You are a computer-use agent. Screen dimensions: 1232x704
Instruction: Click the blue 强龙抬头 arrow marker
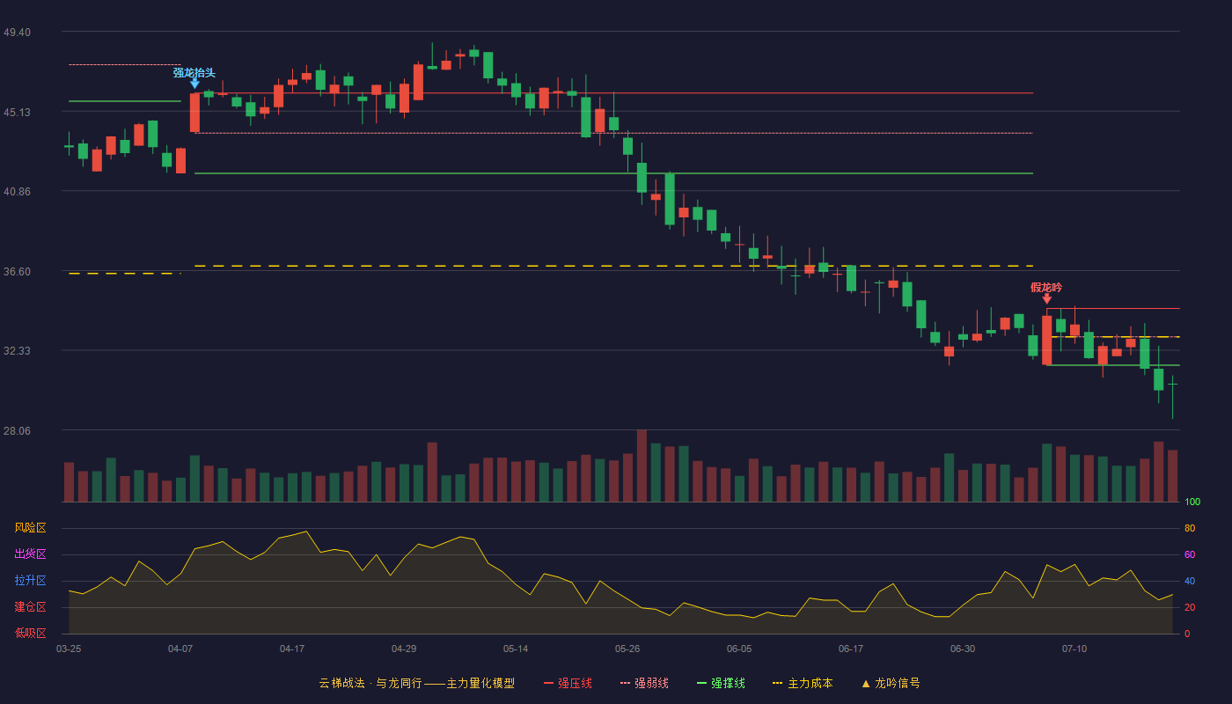(x=194, y=84)
